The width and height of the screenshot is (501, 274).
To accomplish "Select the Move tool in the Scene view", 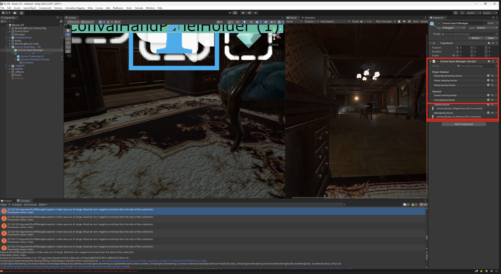I will click(68, 34).
